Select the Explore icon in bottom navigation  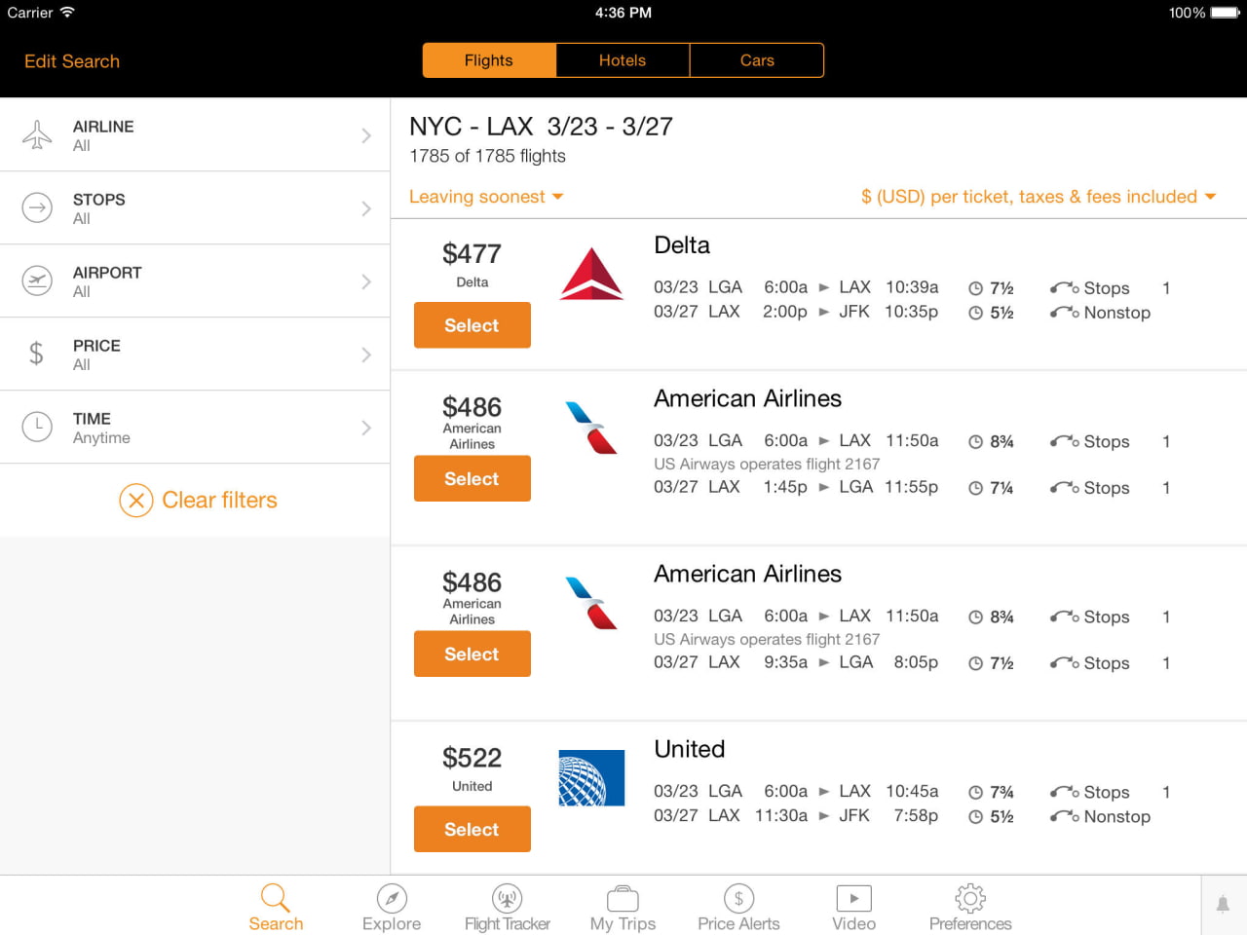[391, 906]
